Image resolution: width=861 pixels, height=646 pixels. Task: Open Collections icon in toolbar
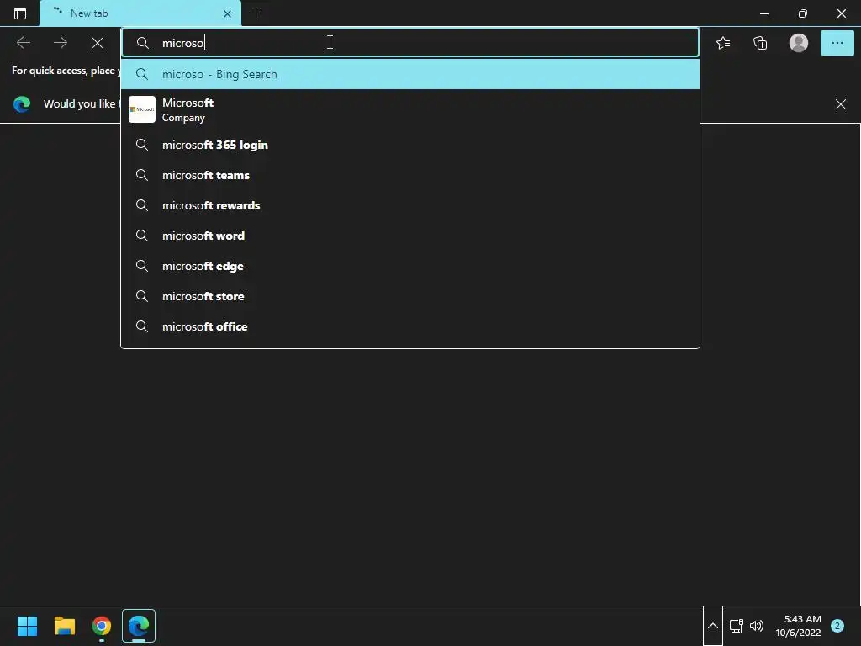pos(760,43)
